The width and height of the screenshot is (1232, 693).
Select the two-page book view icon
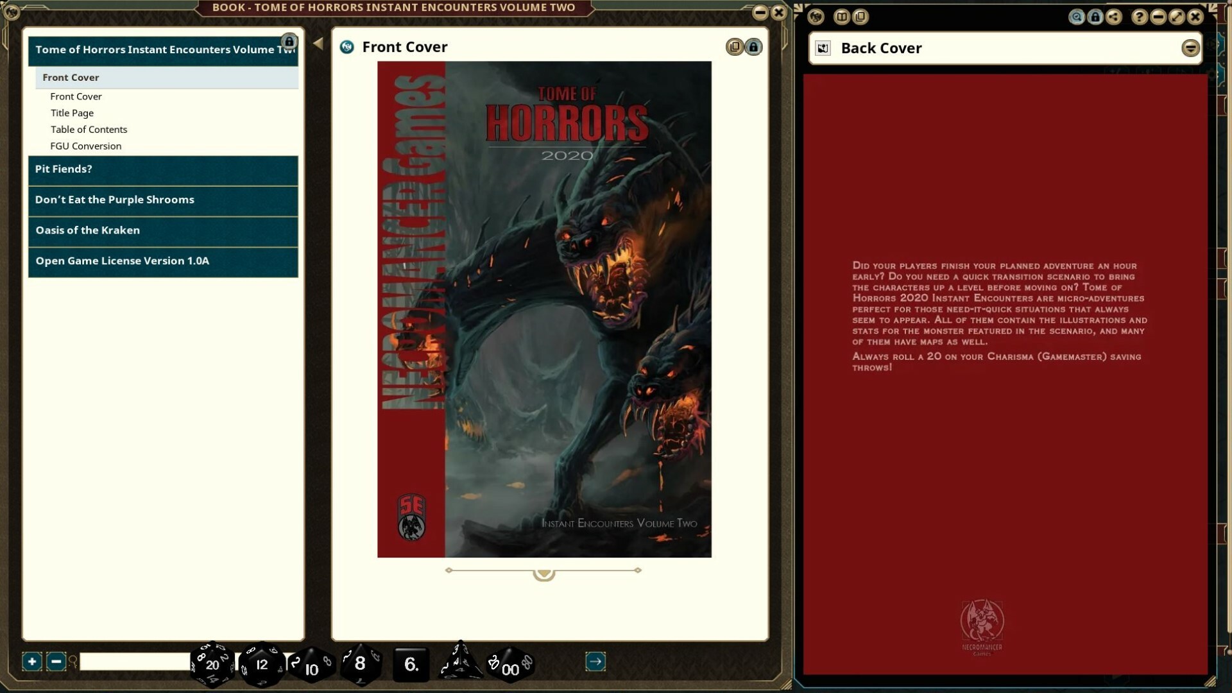[842, 16]
